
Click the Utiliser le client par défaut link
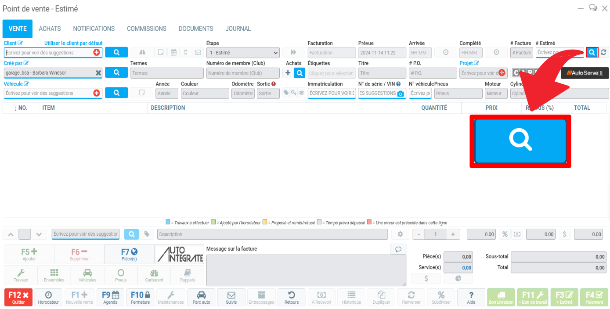pos(73,43)
